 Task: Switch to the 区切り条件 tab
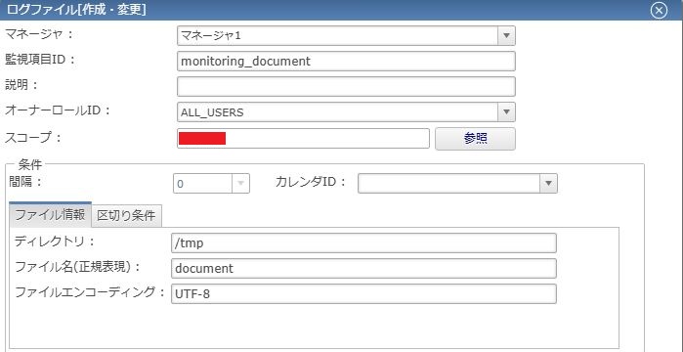pyautogui.click(x=126, y=216)
